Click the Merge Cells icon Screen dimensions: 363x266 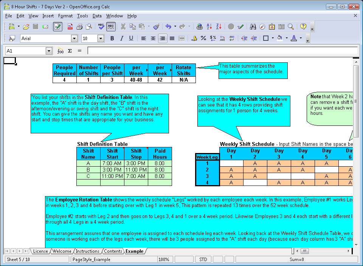(x=181, y=39)
